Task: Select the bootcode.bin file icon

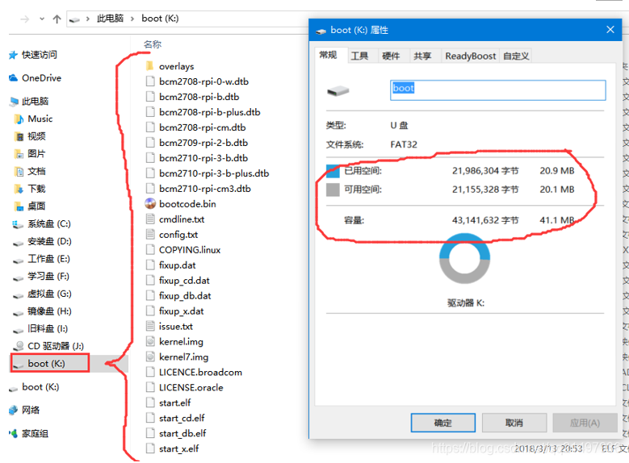Action: click(x=150, y=203)
